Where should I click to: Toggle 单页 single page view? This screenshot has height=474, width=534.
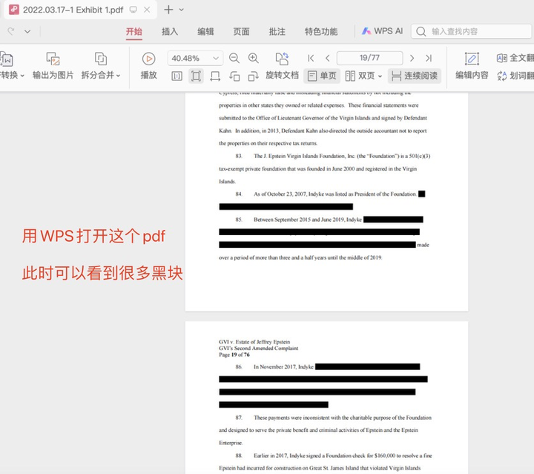coord(321,76)
